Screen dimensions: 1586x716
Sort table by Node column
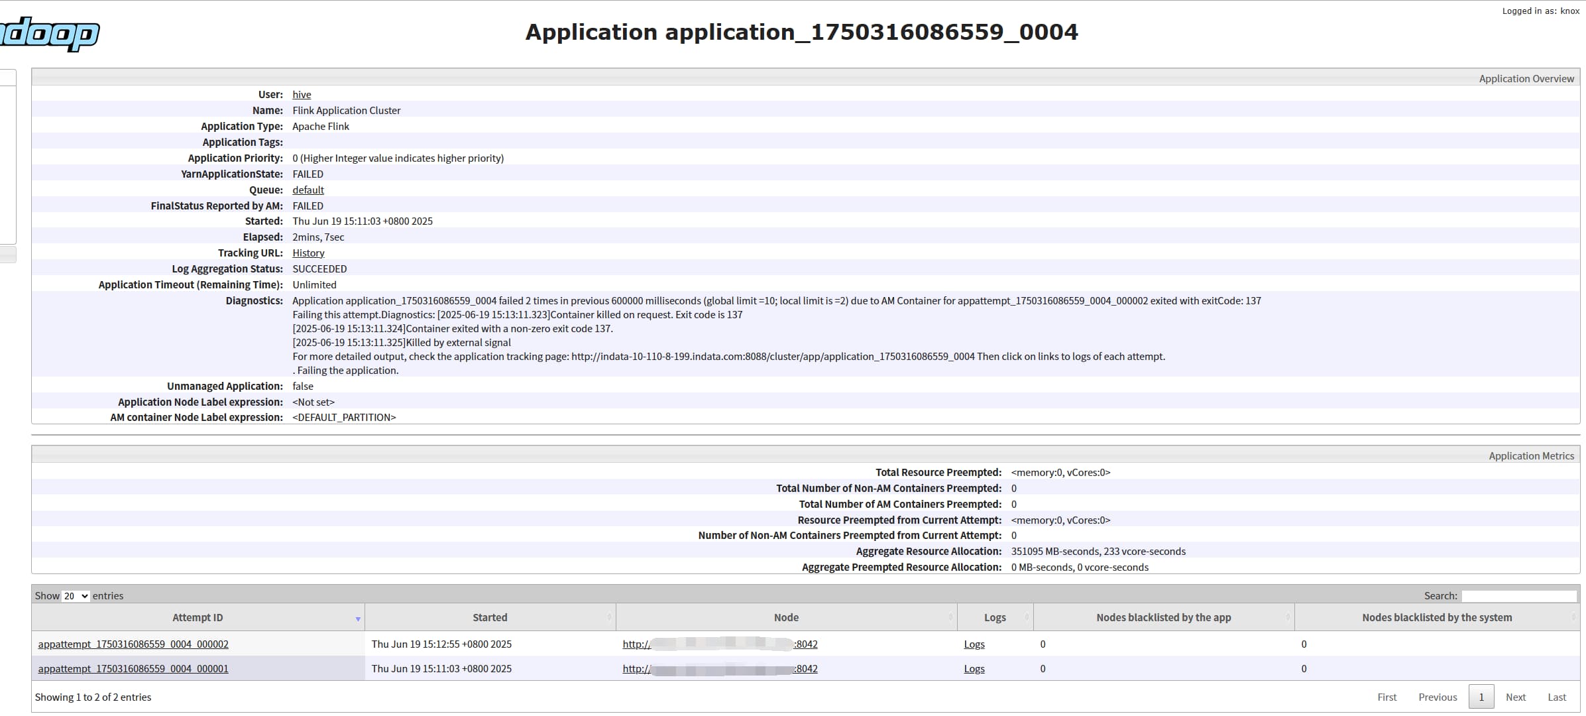pos(786,617)
